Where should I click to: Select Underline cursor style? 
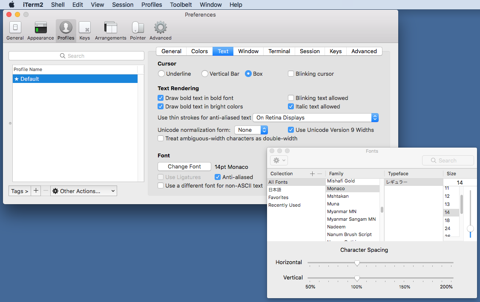(161, 74)
